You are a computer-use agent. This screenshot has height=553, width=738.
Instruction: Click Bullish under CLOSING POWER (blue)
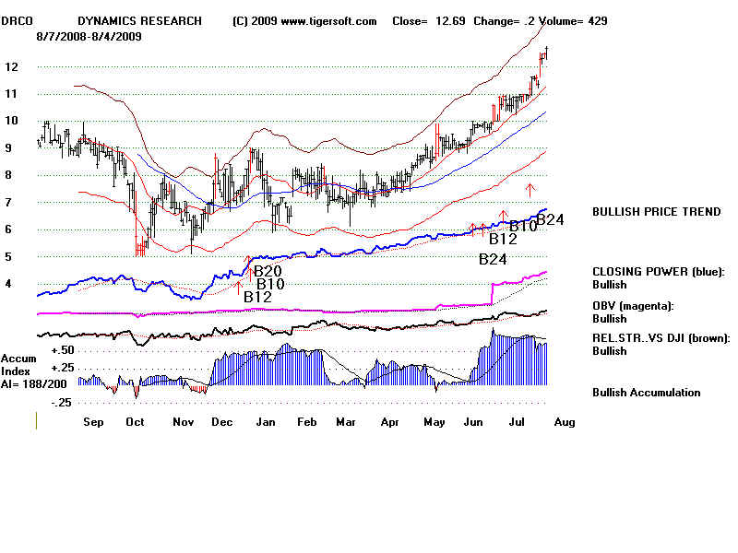(x=610, y=285)
